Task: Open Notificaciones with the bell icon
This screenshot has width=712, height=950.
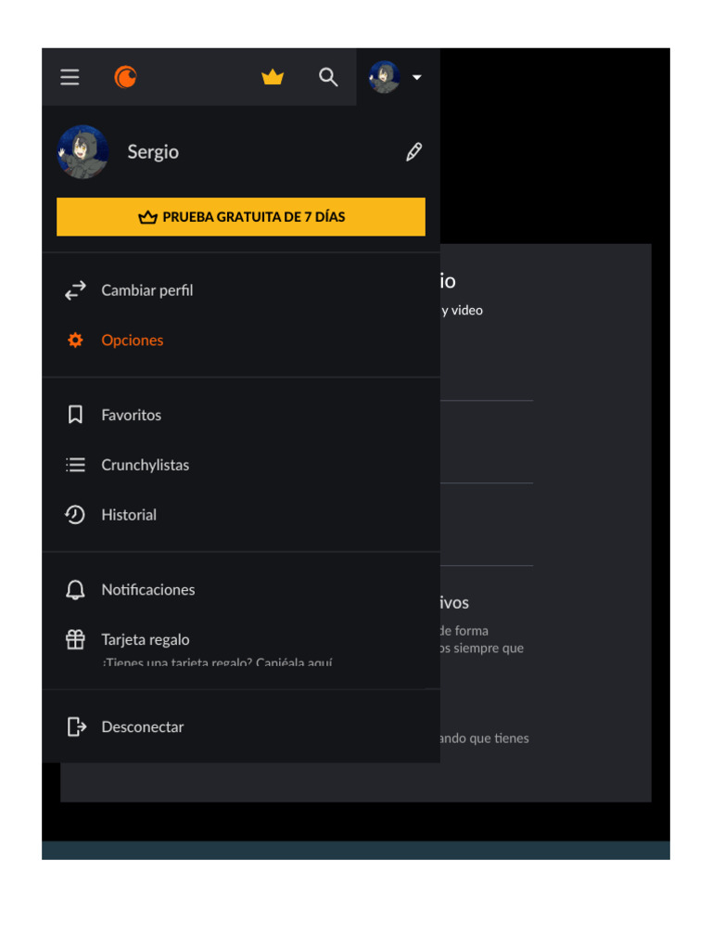Action: (241, 589)
